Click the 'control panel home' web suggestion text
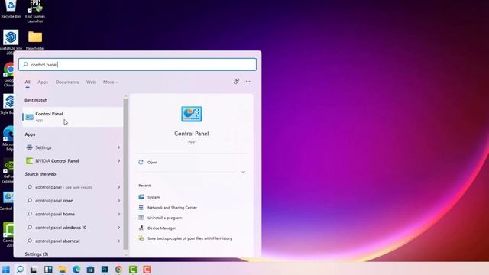 tap(55, 214)
